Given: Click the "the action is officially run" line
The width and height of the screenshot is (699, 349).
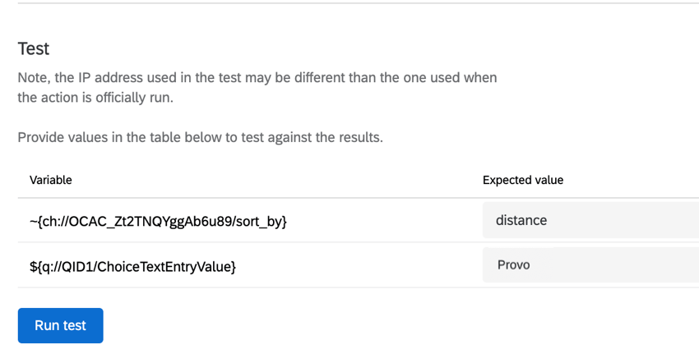Looking at the screenshot, I should click(95, 97).
